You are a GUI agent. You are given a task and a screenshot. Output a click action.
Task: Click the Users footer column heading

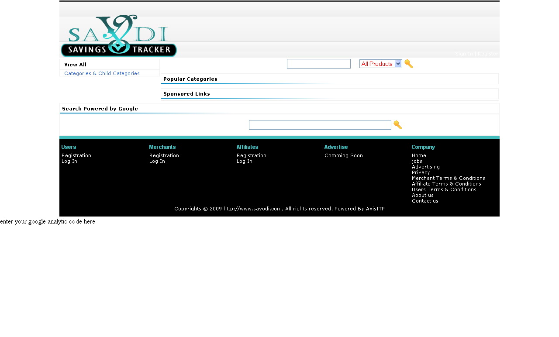pyautogui.click(x=69, y=147)
